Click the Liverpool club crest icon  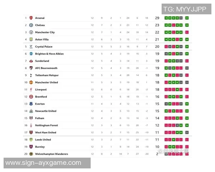point(31,90)
